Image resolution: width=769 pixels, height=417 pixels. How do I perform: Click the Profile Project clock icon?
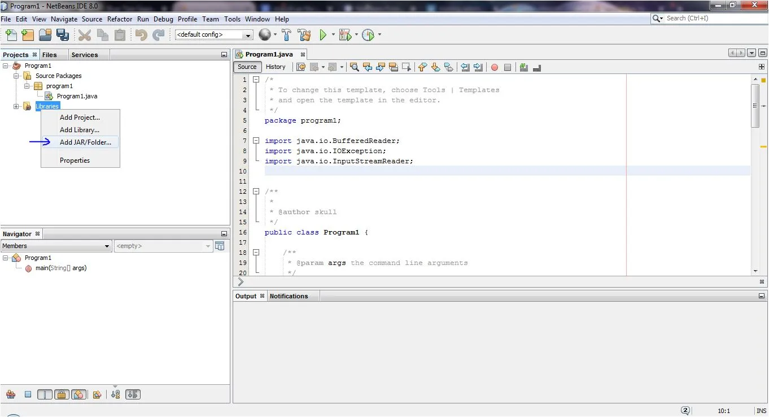(368, 35)
